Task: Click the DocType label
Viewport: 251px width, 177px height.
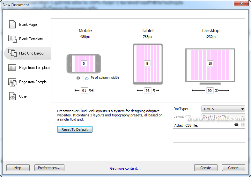Action: 181,109
